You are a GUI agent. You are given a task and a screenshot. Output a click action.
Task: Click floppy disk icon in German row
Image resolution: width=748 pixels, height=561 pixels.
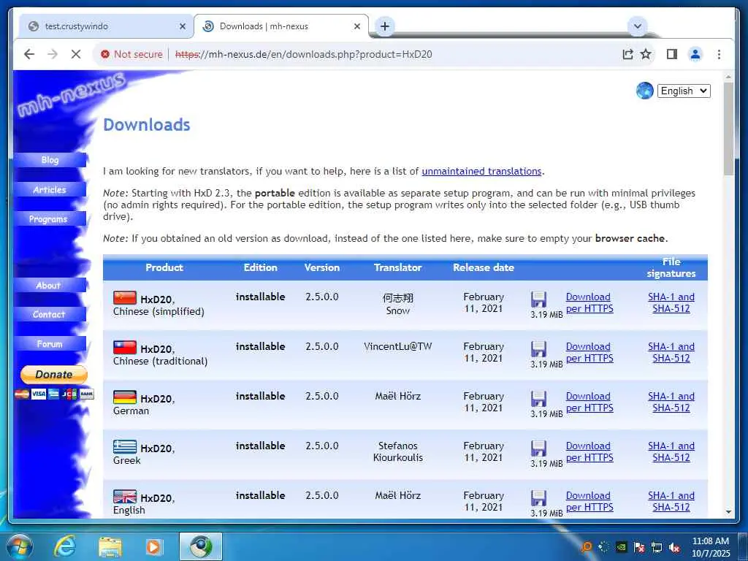pos(538,399)
